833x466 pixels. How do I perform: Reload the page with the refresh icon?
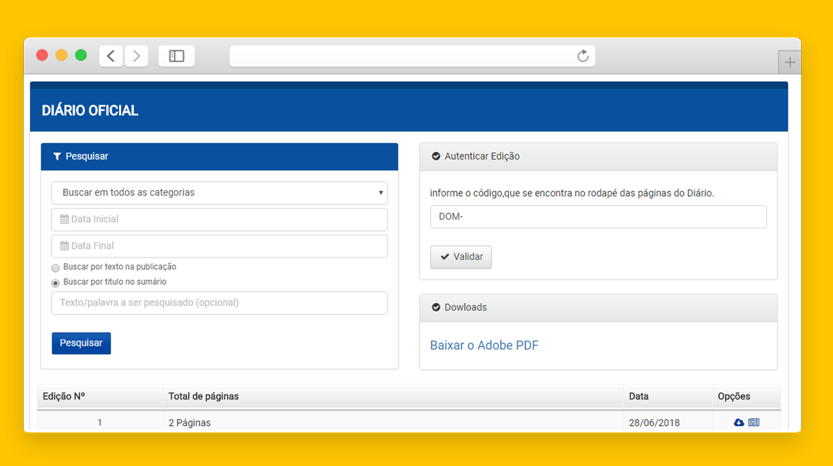583,56
